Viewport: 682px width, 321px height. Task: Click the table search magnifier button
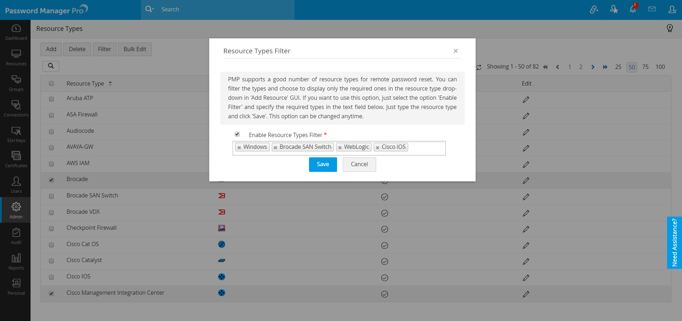point(51,66)
